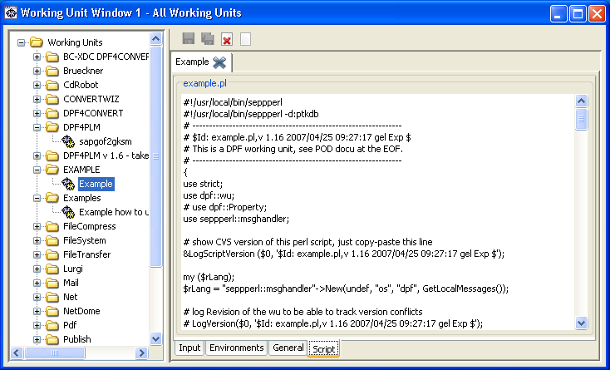This screenshot has height=370, width=610.
Task: Click the Pdf folder icon
Action: click(x=52, y=325)
